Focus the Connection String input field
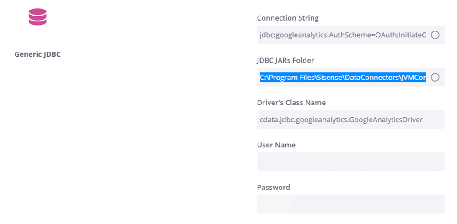Image resolution: width=457 pixels, height=224 pixels. point(343,35)
